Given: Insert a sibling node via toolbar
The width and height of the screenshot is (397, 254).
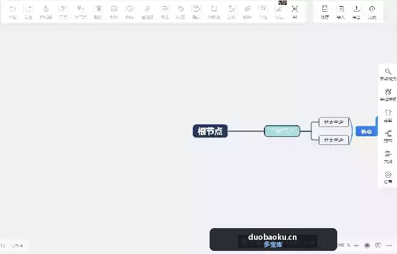Looking at the screenshot, I should pos(63,12).
